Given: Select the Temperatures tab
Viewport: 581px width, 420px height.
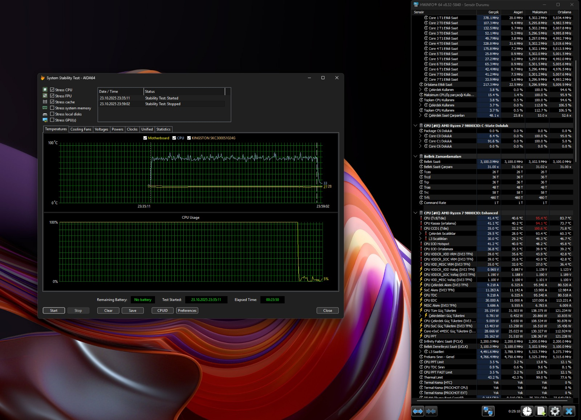Looking at the screenshot, I should [x=56, y=129].
